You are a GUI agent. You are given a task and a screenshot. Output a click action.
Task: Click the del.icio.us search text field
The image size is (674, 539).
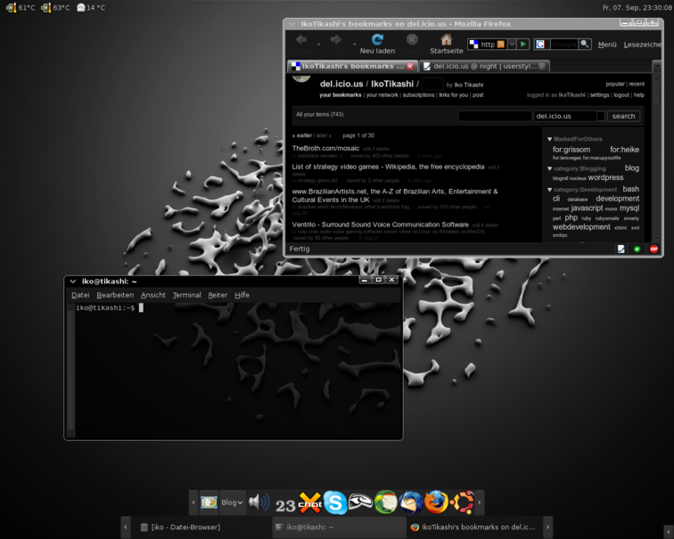click(495, 116)
